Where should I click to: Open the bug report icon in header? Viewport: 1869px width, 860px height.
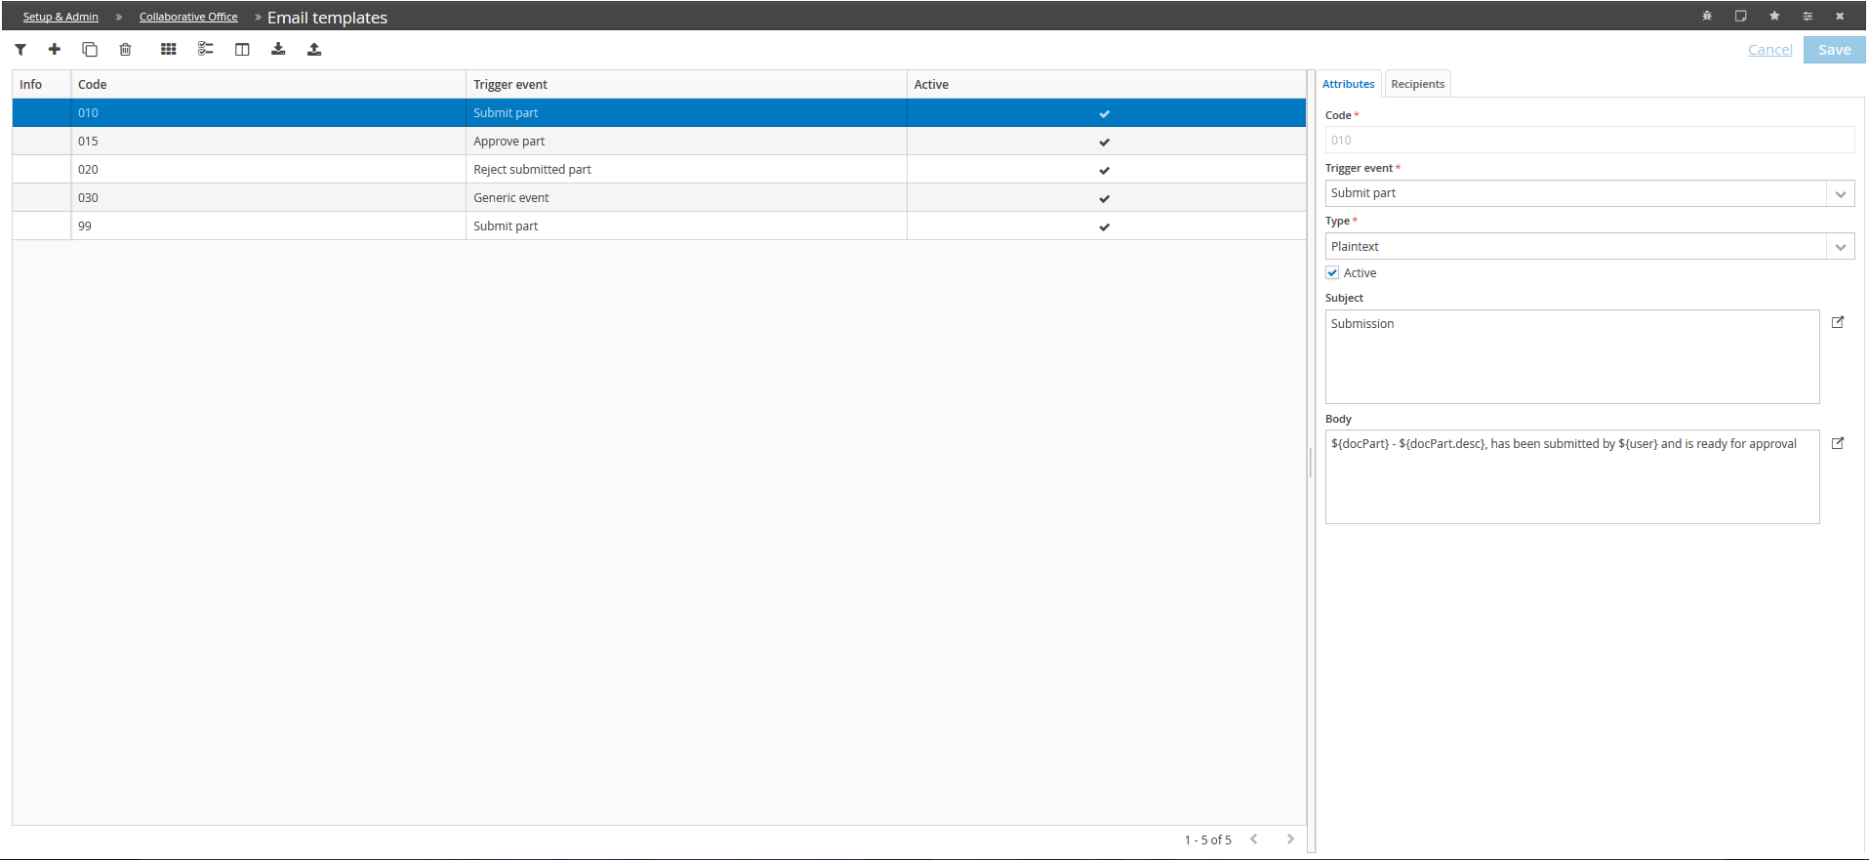(x=1707, y=16)
